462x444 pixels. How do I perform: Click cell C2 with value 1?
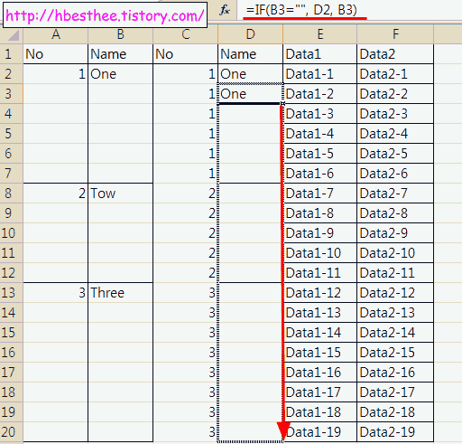[186, 74]
